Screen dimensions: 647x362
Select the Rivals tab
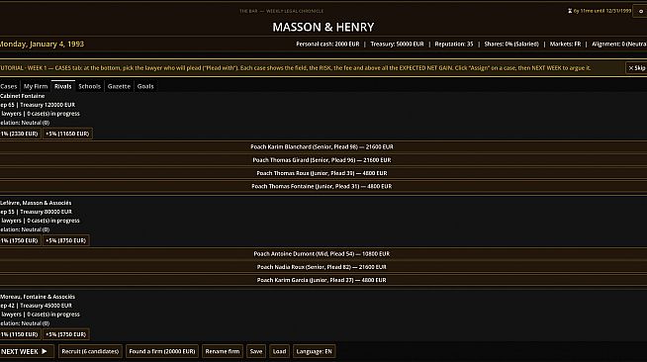click(x=62, y=86)
